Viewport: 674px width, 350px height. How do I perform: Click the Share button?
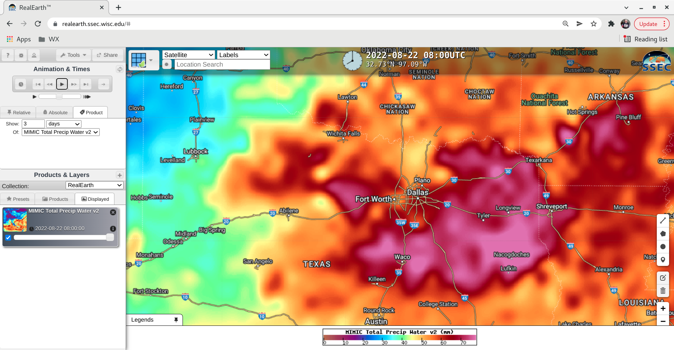click(x=107, y=55)
